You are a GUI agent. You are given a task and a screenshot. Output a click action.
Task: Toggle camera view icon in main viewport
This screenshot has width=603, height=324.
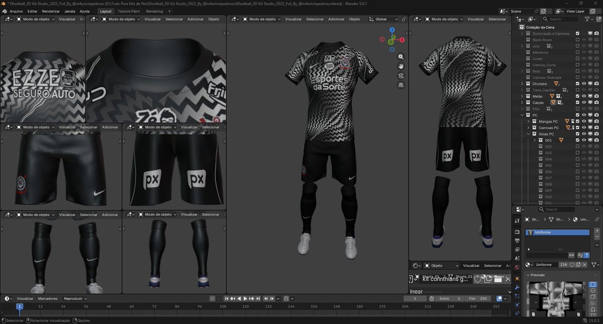coord(401,76)
